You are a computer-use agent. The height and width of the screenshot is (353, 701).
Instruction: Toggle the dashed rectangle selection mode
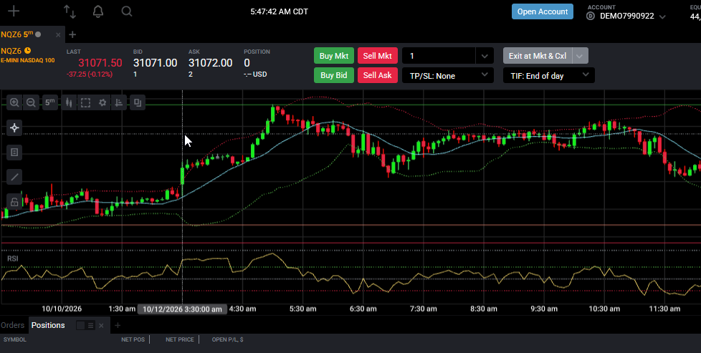(x=85, y=103)
